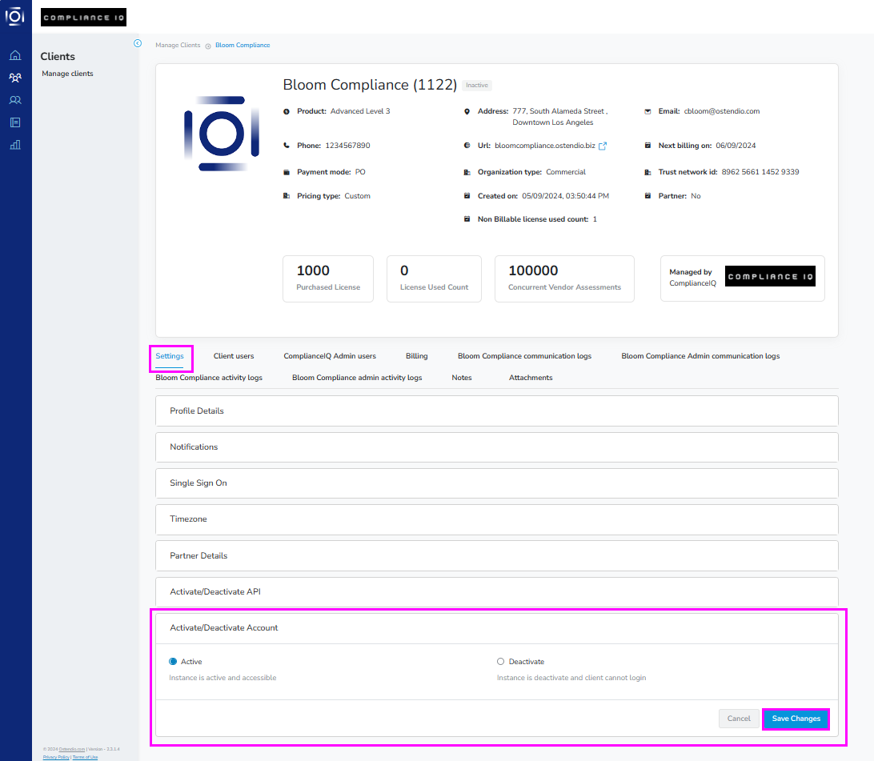The image size is (874, 761).
Task: Click the location pin icon beside Address
Action: (x=467, y=111)
